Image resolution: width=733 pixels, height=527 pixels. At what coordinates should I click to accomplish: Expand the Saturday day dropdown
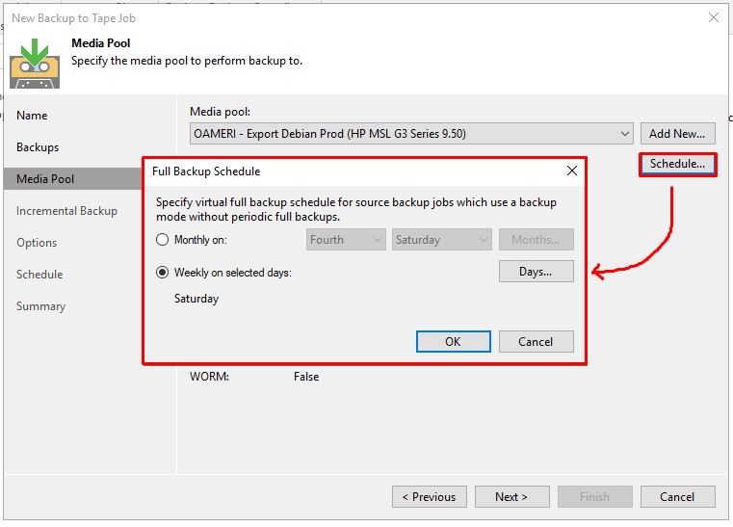click(x=441, y=240)
